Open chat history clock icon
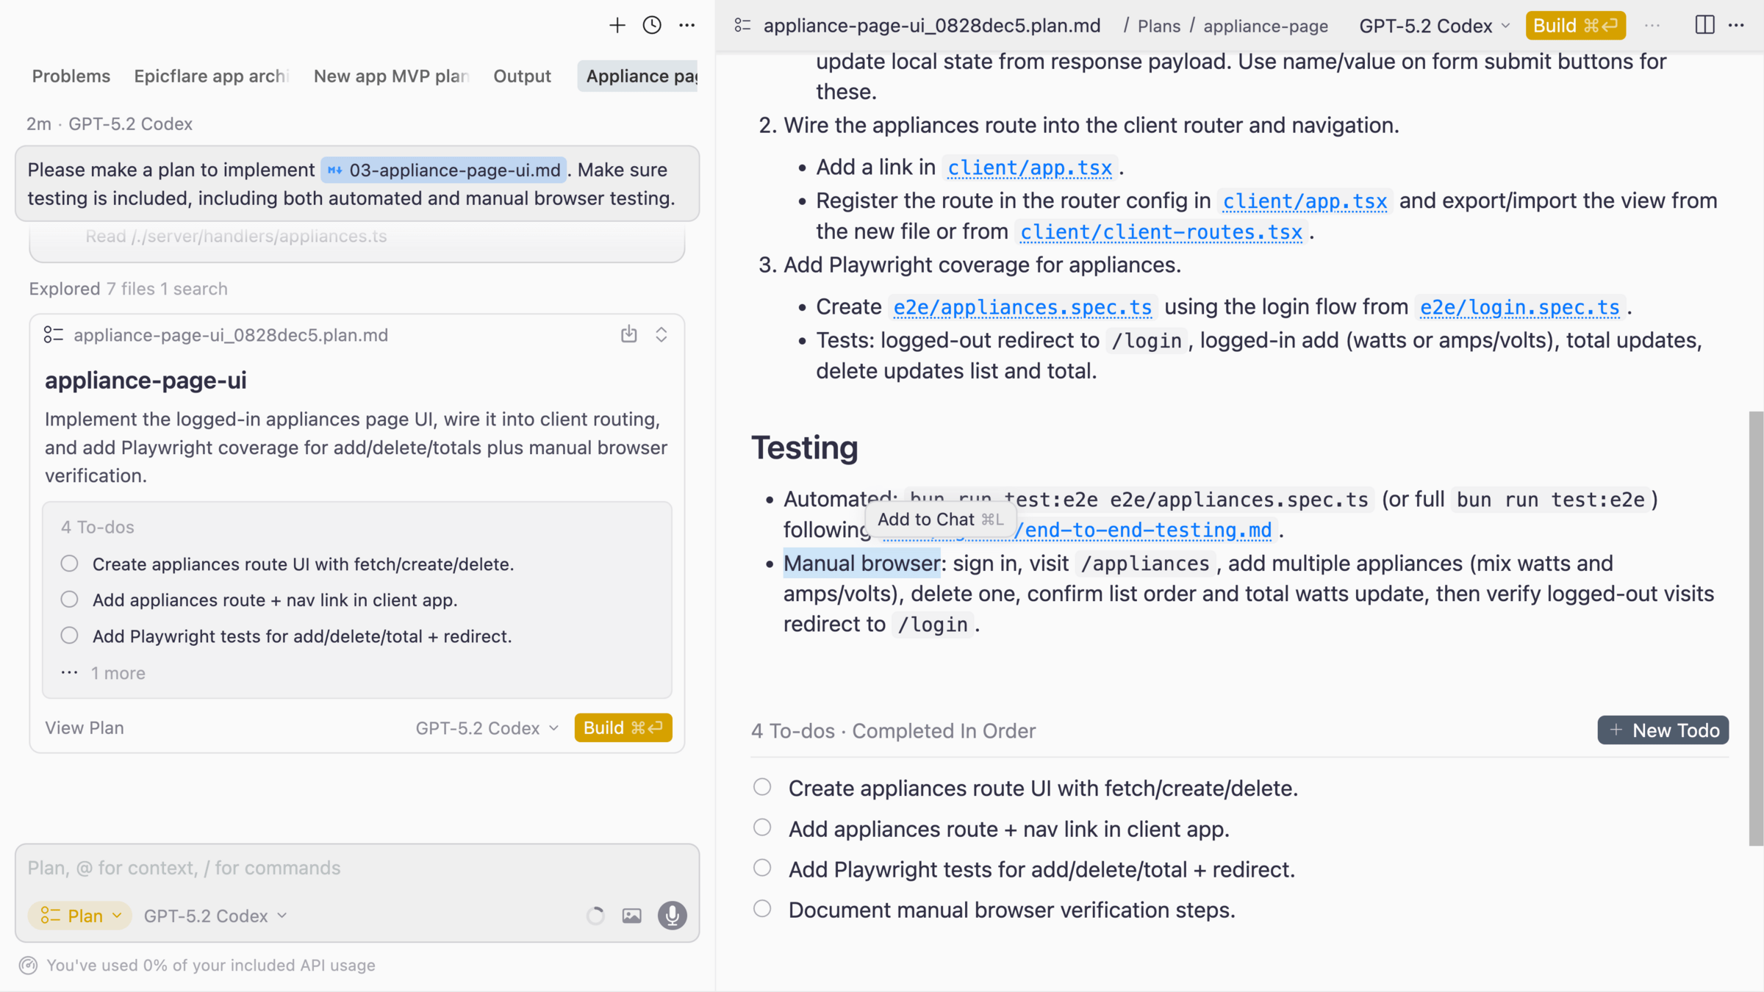Viewport: 1764px width, 992px height. 652,26
